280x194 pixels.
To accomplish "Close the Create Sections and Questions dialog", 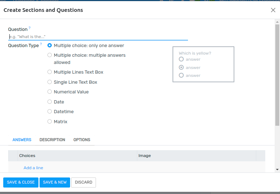I will (273, 10).
